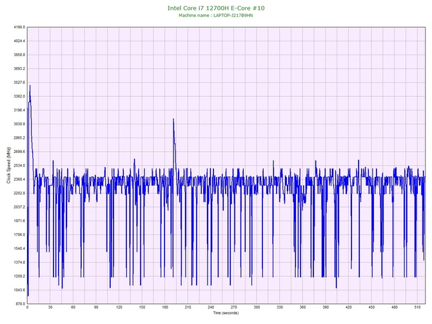This screenshot has width=432, height=324.
Task: Click the 450 tick on time axis
Action: [371, 307]
